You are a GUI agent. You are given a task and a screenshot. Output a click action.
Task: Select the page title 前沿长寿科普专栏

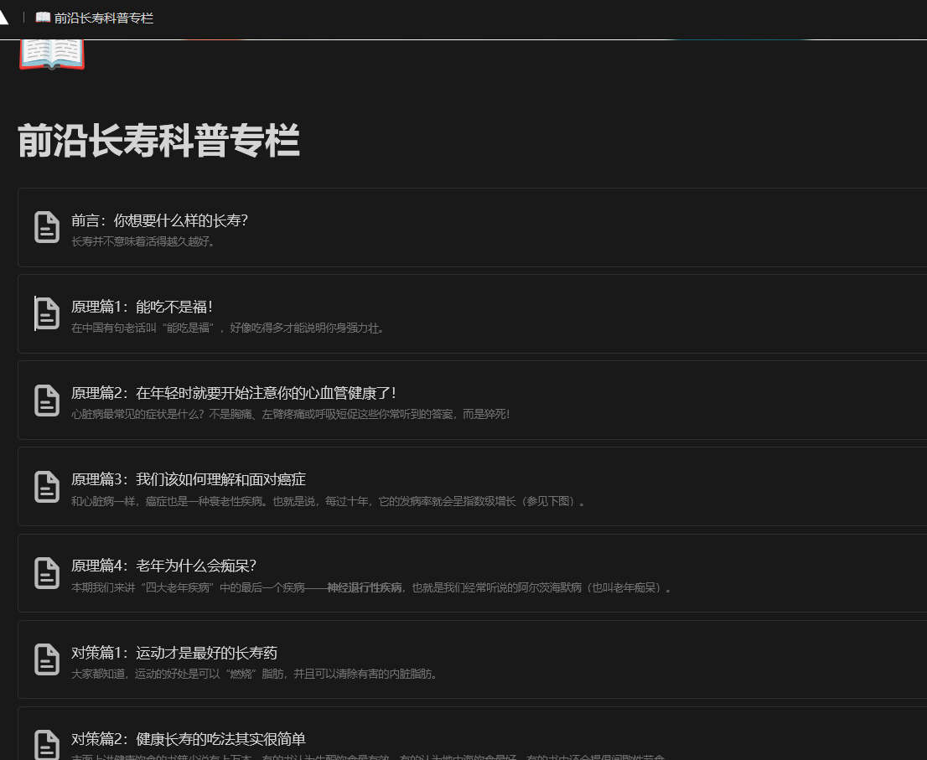point(158,141)
